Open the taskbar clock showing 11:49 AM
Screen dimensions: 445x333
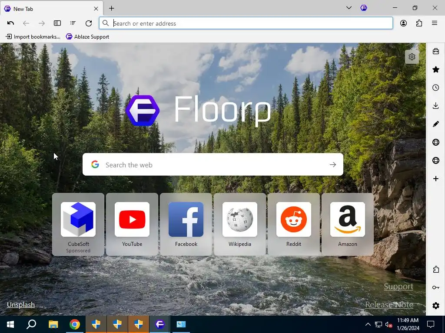pos(408,324)
